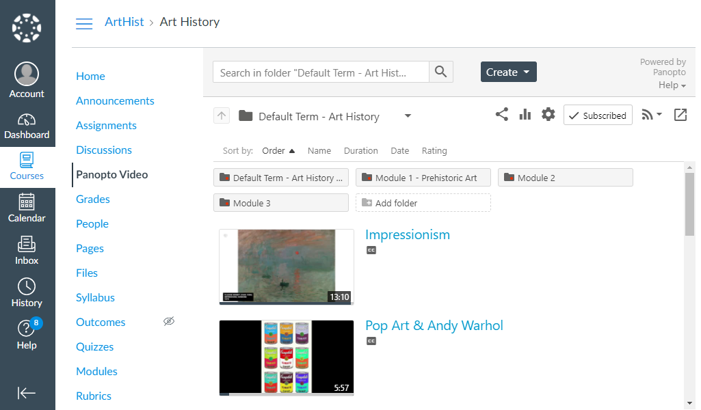The height and width of the screenshot is (410, 701).
Task: Collapse the Canvas global navigation sidebar
Action: point(27,393)
